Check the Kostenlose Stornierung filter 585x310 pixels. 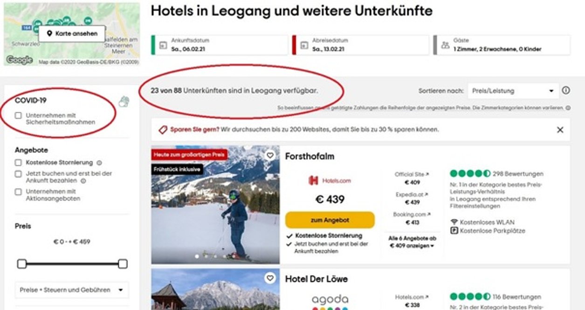(18, 163)
